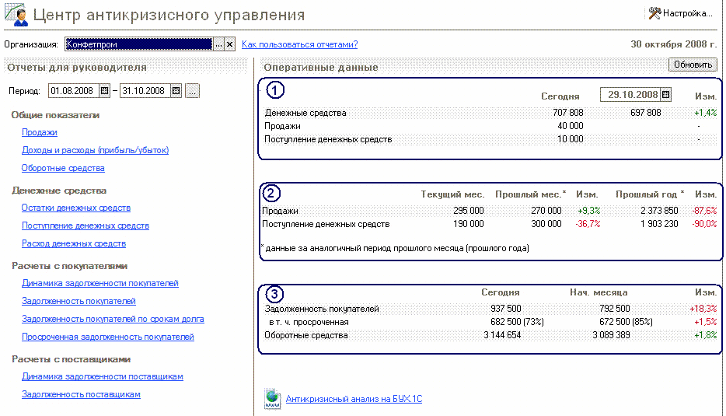Click the Обновить button
The height and width of the screenshot is (416, 726).
pos(693,65)
